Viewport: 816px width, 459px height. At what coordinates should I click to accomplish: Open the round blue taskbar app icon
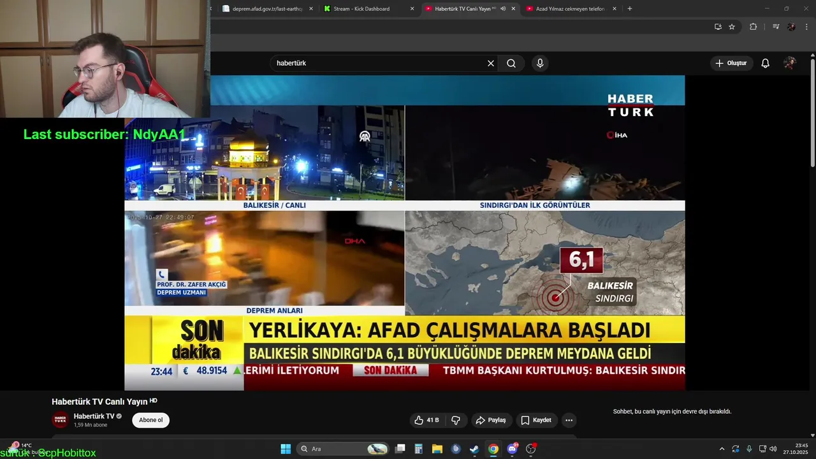click(456, 449)
